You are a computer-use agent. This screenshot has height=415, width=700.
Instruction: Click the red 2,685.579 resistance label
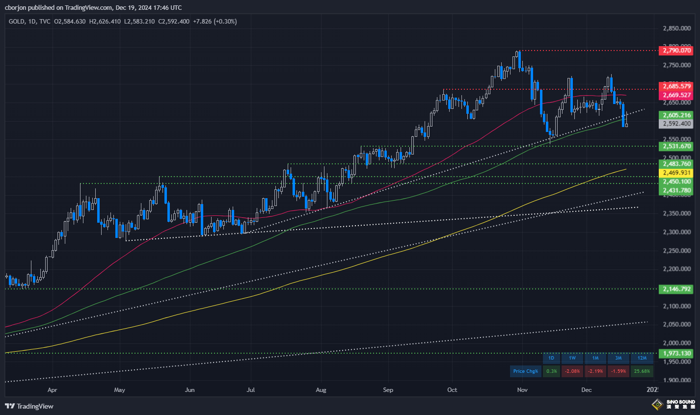click(x=676, y=86)
